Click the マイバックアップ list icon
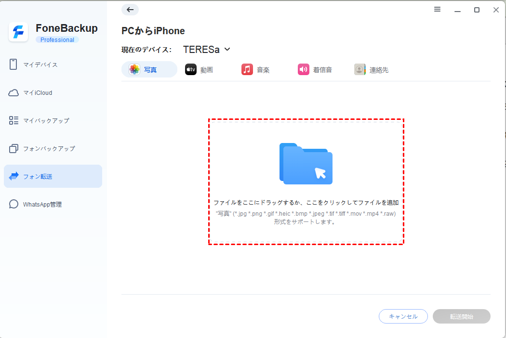Screen dimensions: 506x338 13,121
